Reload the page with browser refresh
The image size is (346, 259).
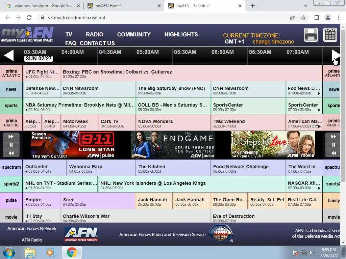click(x=29, y=18)
